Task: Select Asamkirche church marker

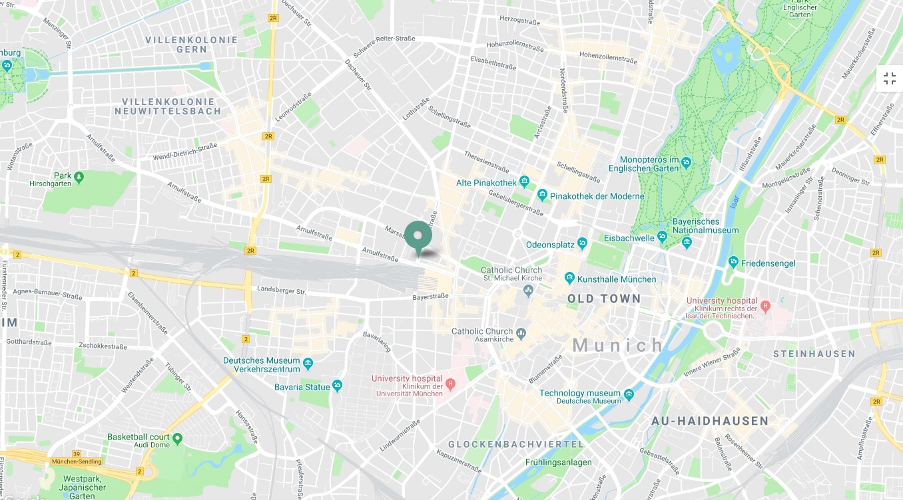Action: [521, 332]
